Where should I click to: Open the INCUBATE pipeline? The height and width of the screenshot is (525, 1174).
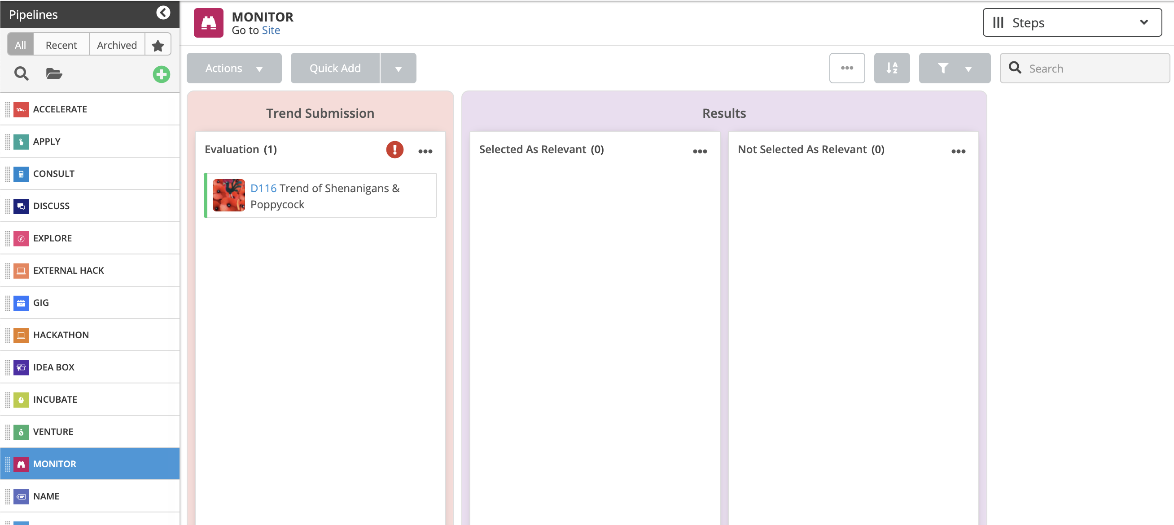[90, 400]
